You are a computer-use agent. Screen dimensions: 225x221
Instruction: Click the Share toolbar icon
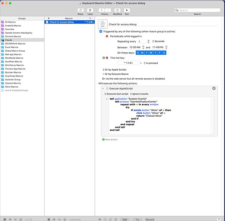81,10
